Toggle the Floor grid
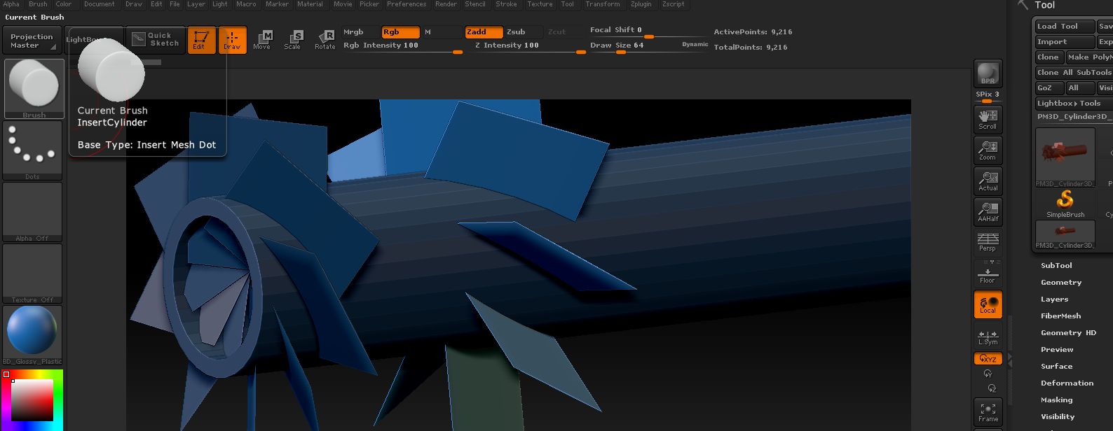Viewport: 1113px width, 431px height. 988,273
